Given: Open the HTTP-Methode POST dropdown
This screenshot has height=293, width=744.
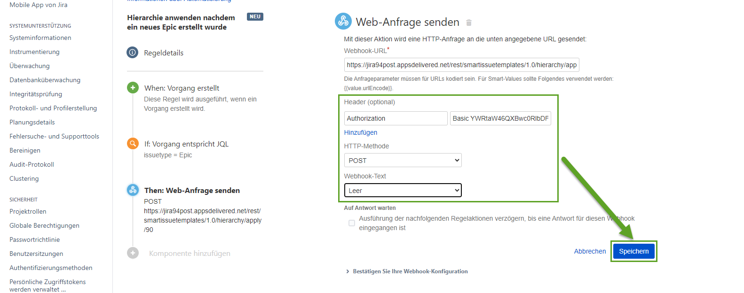Looking at the screenshot, I should 403,160.
